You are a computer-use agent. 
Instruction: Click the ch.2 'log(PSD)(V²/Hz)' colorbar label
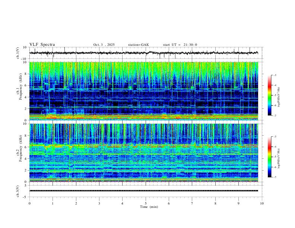[x=279, y=159]
